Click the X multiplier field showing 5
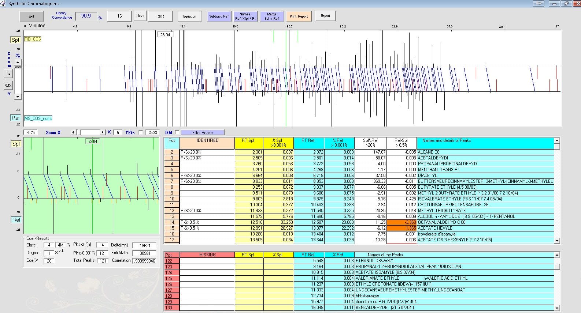This screenshot has height=313, width=581. click(x=118, y=133)
